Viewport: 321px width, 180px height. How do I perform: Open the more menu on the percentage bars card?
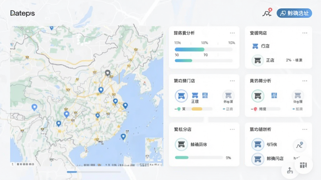click(232, 33)
